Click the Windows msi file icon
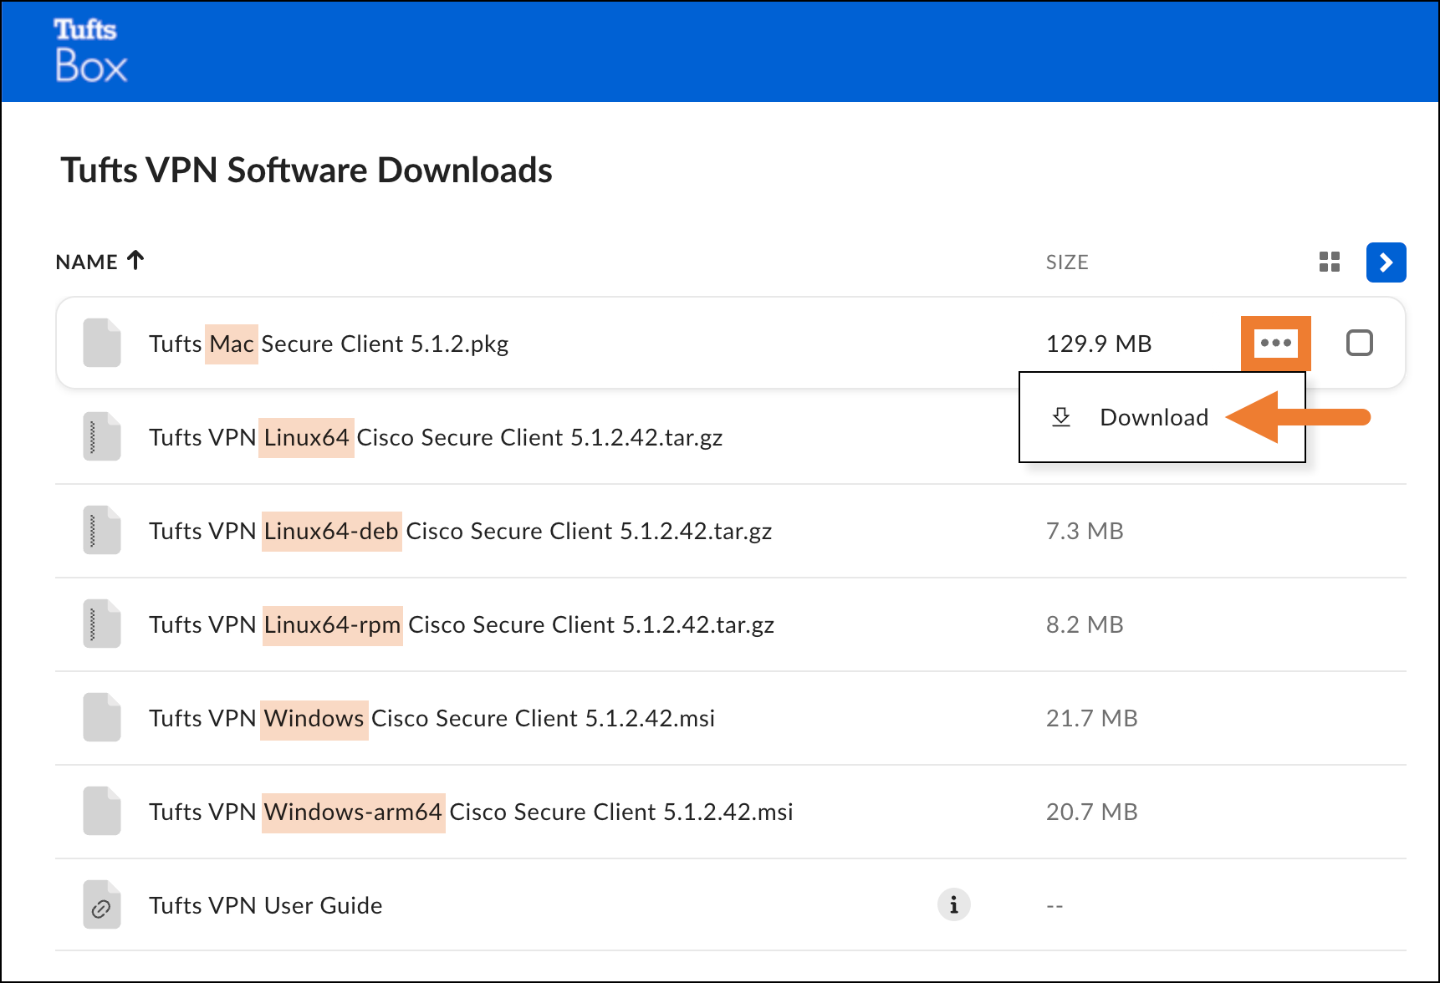This screenshot has width=1440, height=983. pos(100,718)
